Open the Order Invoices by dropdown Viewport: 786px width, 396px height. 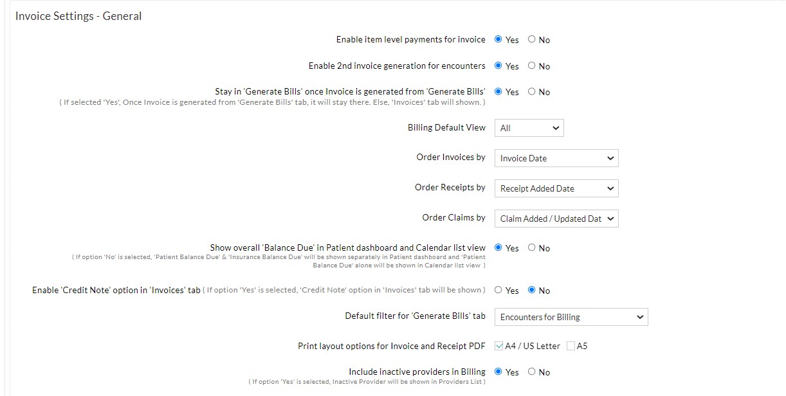click(x=556, y=158)
